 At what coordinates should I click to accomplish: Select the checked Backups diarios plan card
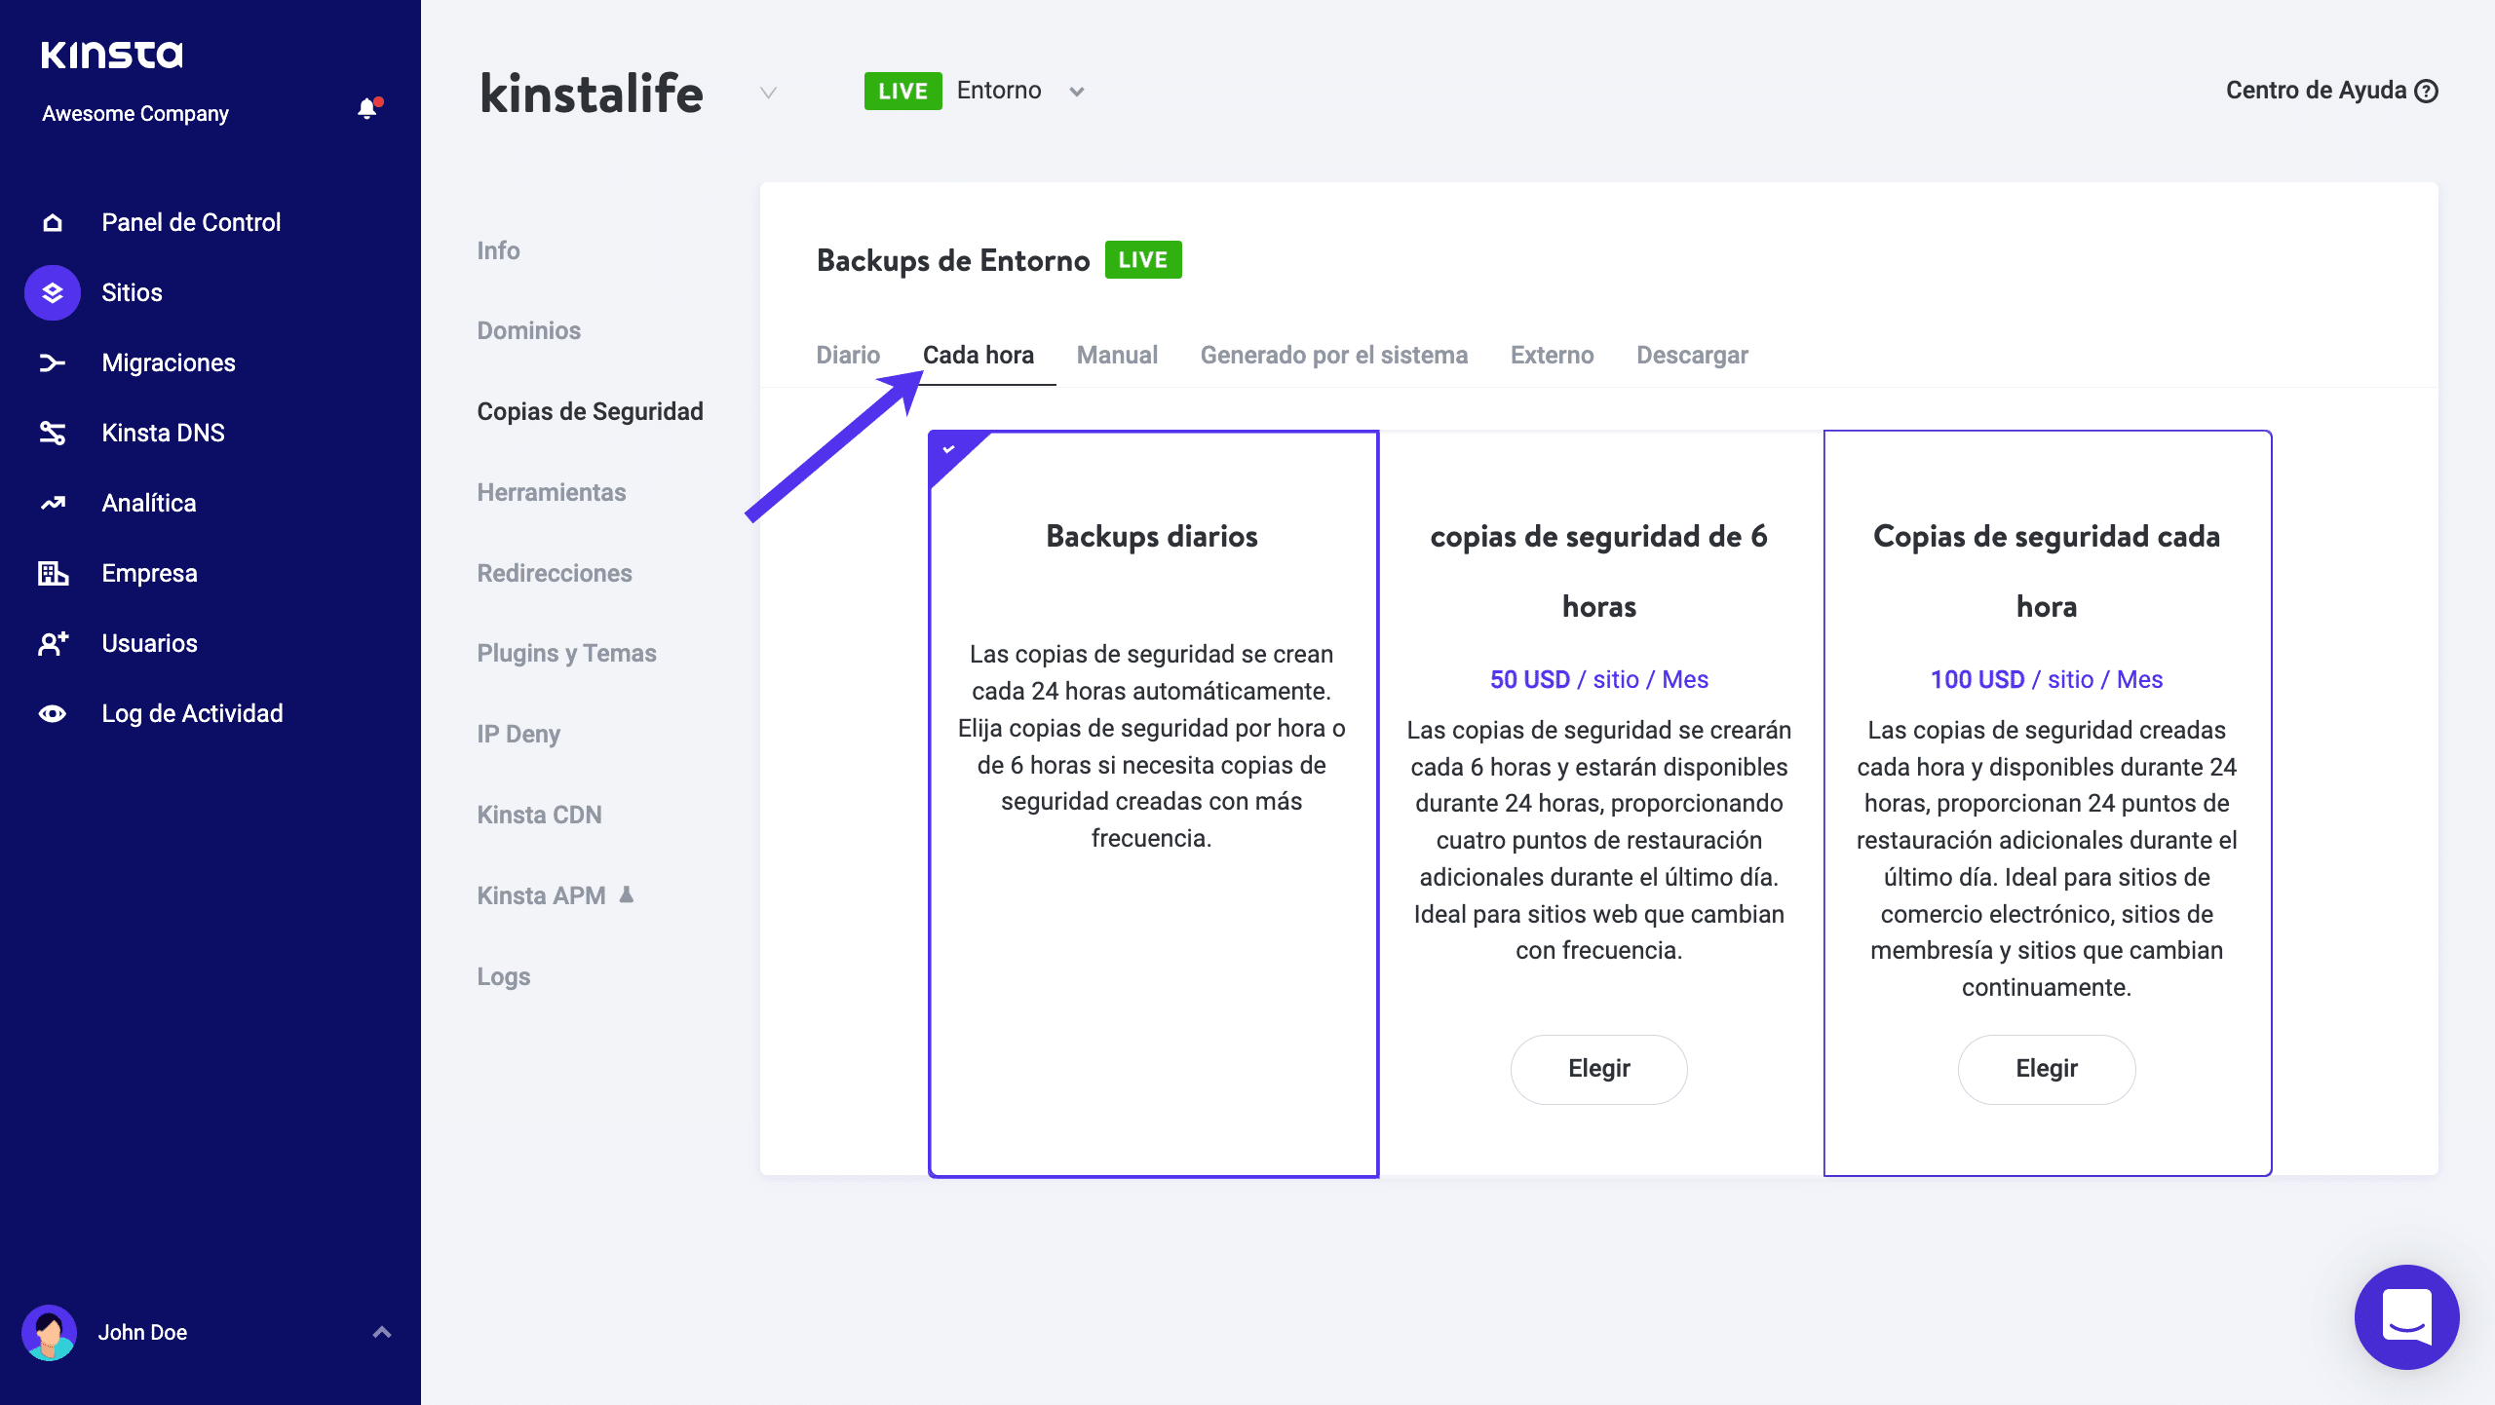(x=1153, y=804)
